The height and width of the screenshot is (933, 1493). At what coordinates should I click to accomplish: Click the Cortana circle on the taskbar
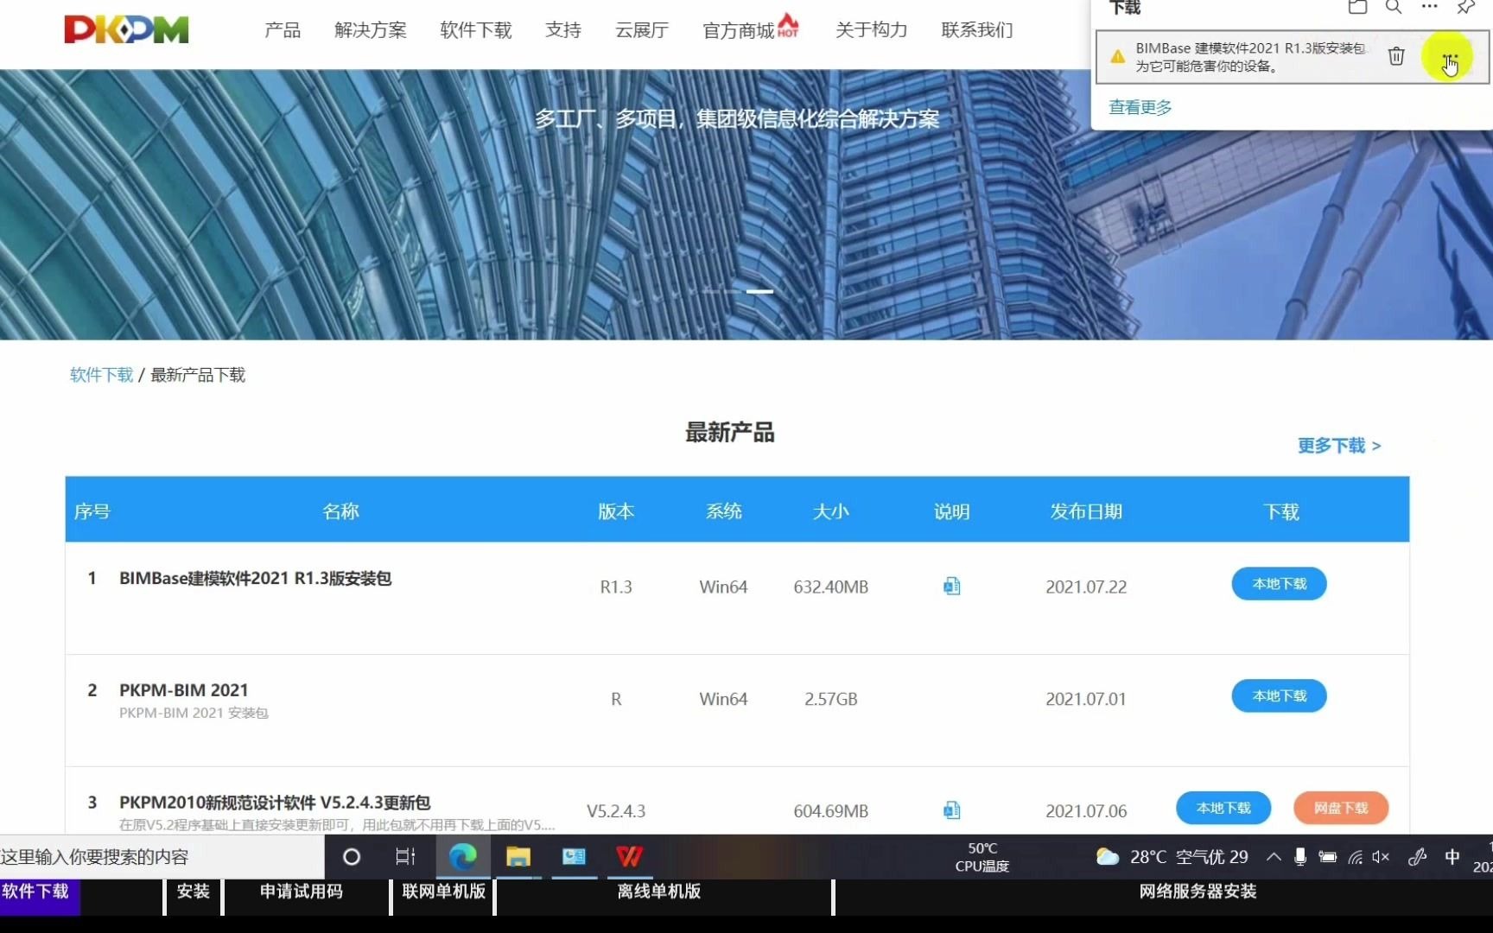click(x=351, y=857)
